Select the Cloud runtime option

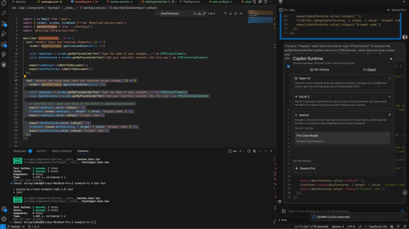[369, 69]
